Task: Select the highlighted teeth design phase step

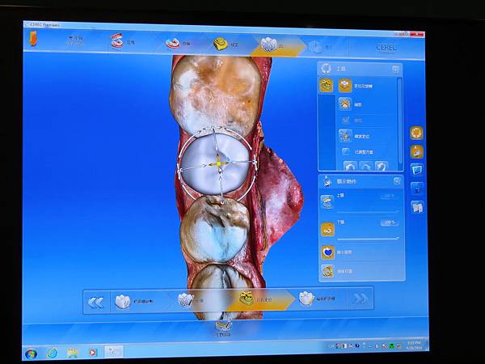Action: point(273,45)
